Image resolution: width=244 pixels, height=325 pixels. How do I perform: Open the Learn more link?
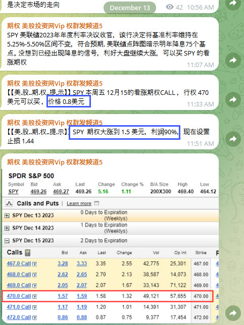79,203
